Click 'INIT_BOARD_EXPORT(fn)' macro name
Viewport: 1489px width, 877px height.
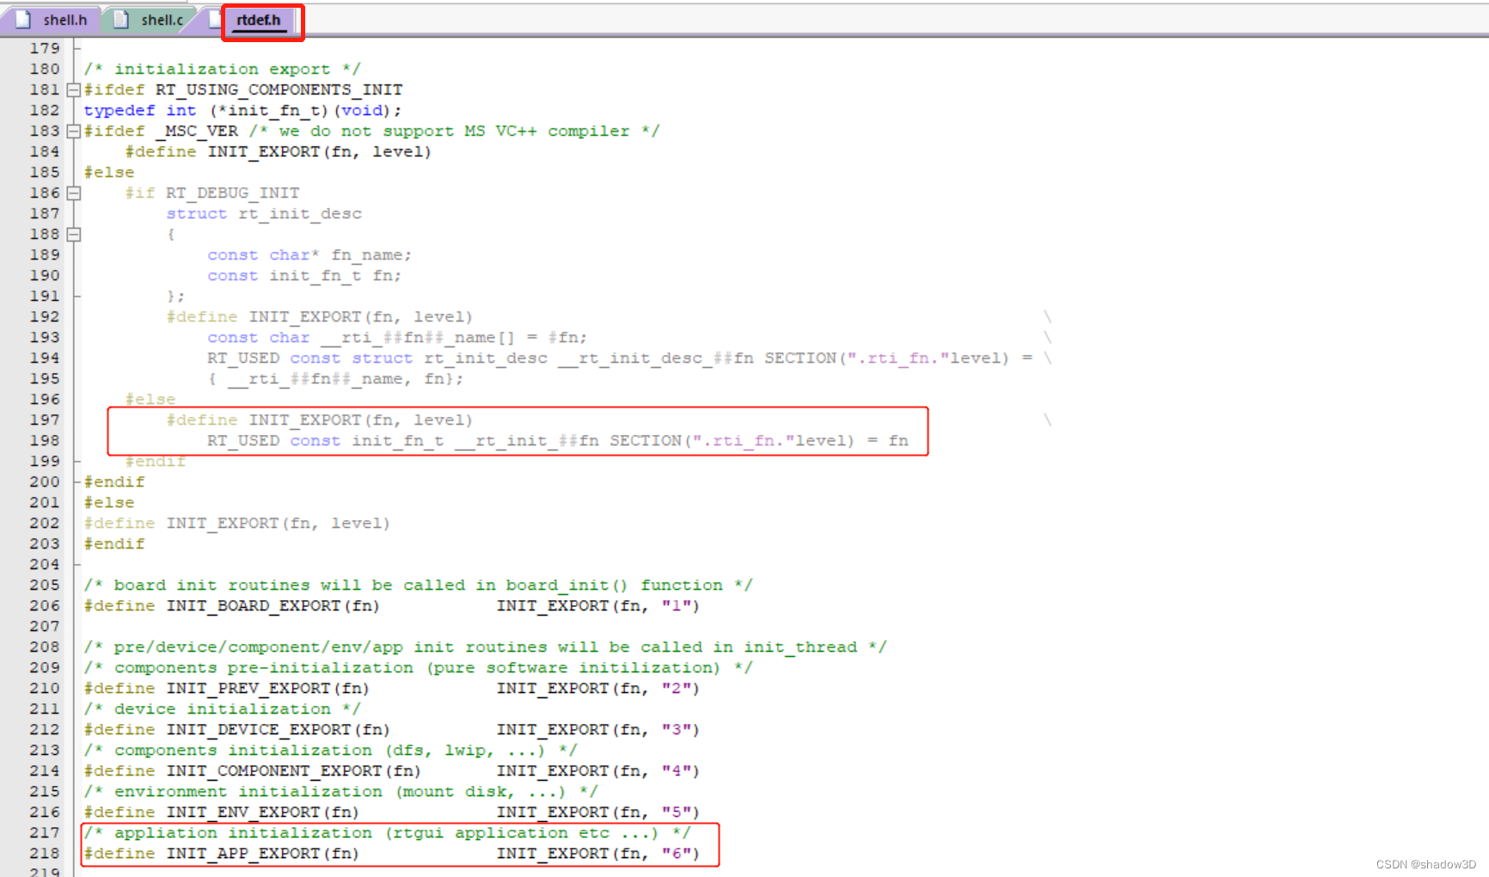[273, 605]
